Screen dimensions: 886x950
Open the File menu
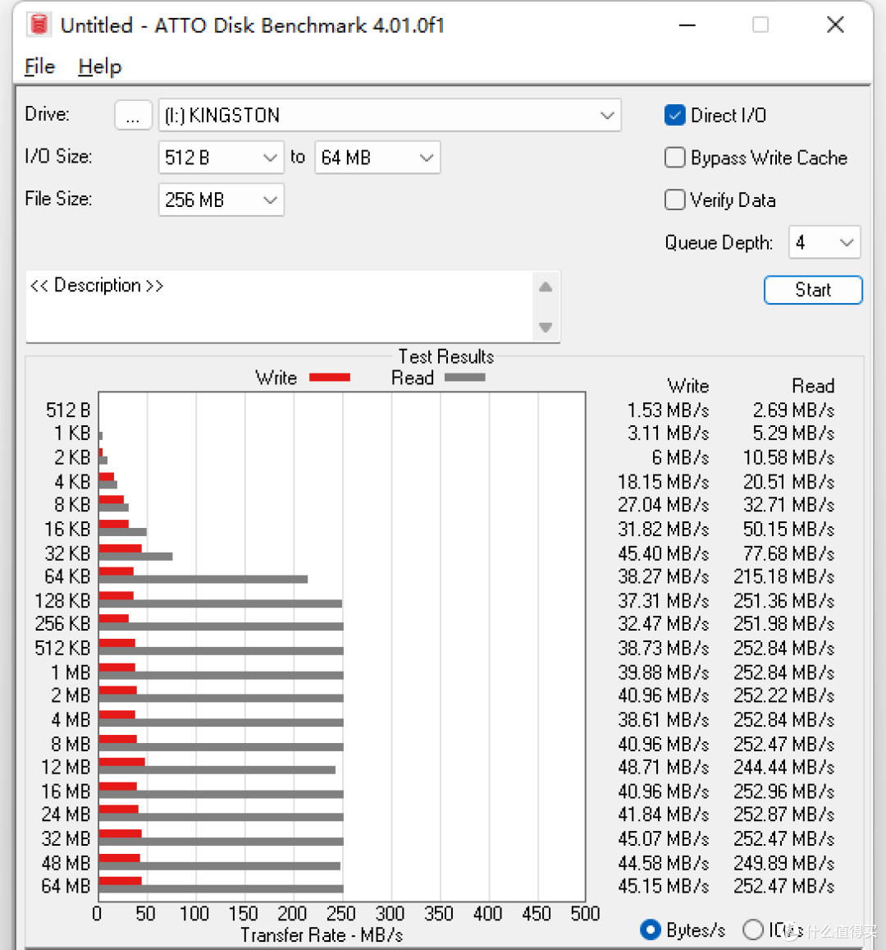(39, 67)
